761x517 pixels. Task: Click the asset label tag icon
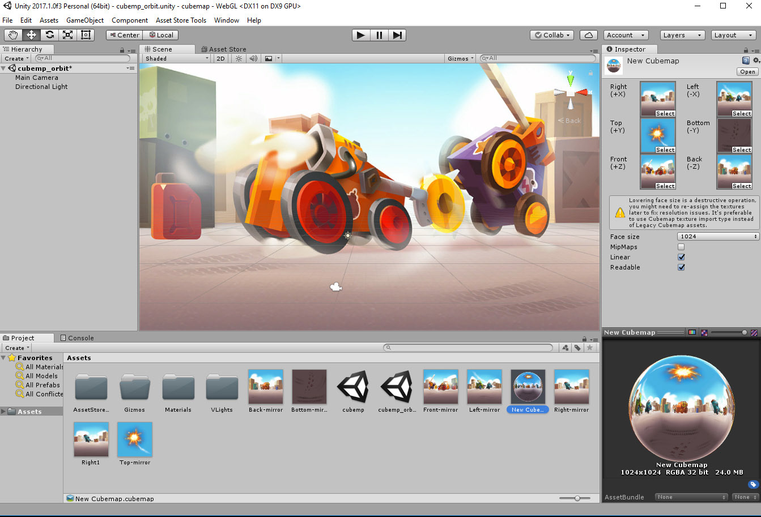point(753,485)
